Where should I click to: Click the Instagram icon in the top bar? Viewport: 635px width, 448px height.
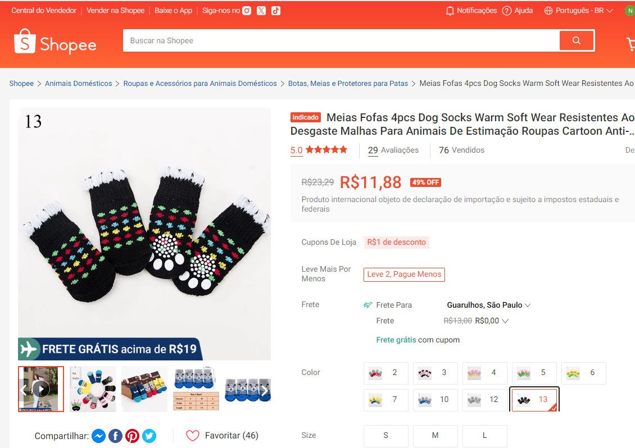[x=247, y=11]
